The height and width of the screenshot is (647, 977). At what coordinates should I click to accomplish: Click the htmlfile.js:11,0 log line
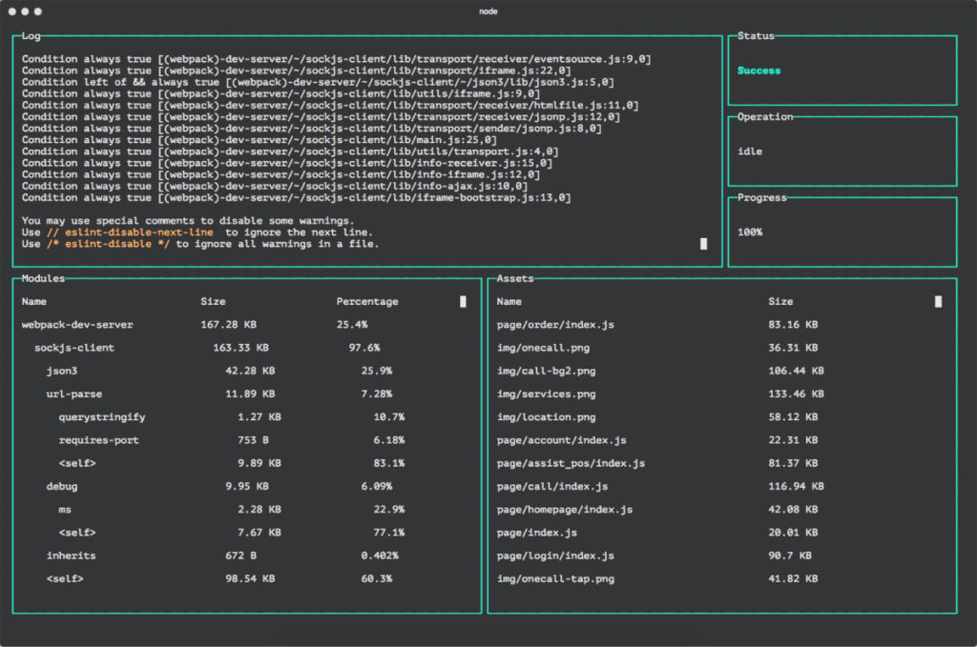(330, 106)
